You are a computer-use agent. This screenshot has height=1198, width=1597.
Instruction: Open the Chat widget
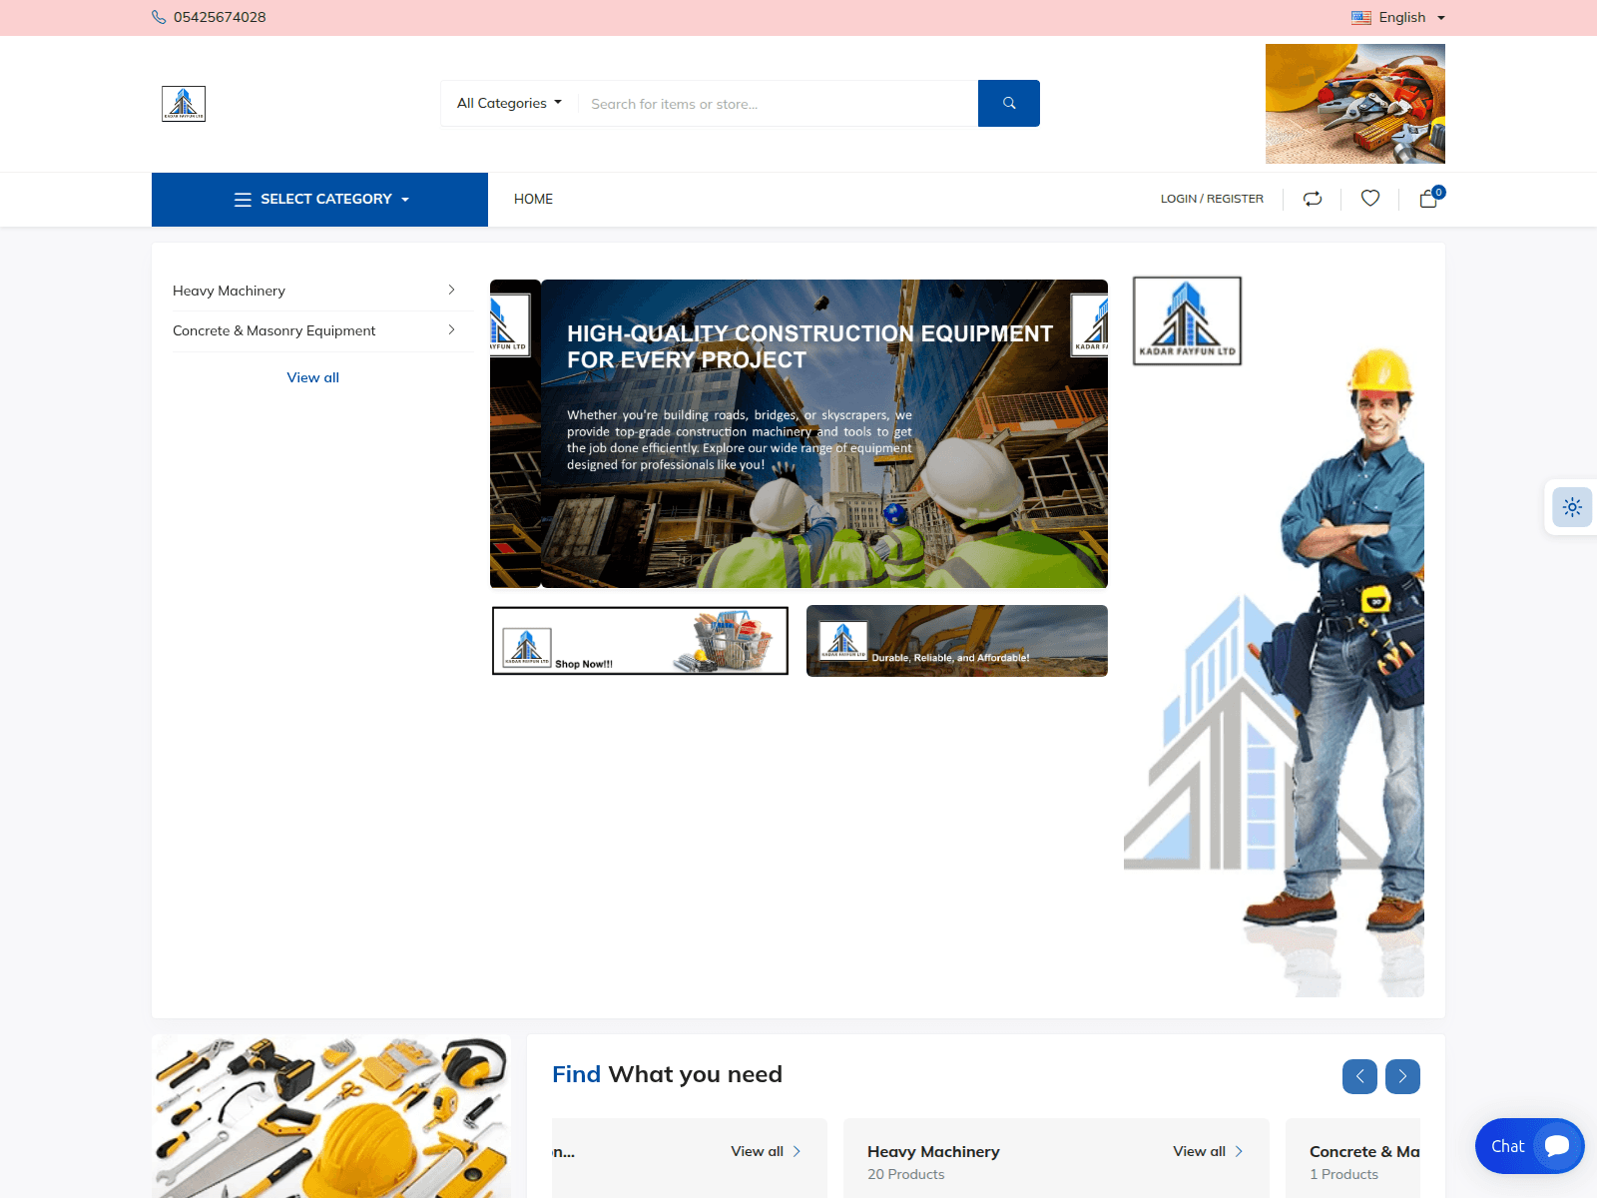(x=1529, y=1146)
